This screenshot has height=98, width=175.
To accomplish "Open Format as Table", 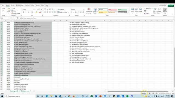I will coord(95,11).
